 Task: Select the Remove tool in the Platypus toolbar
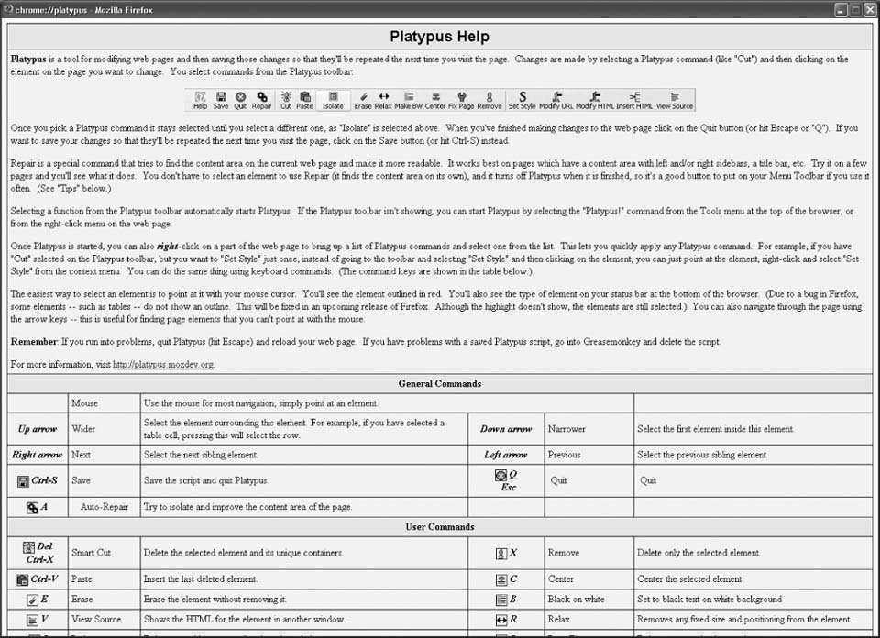coord(489,100)
